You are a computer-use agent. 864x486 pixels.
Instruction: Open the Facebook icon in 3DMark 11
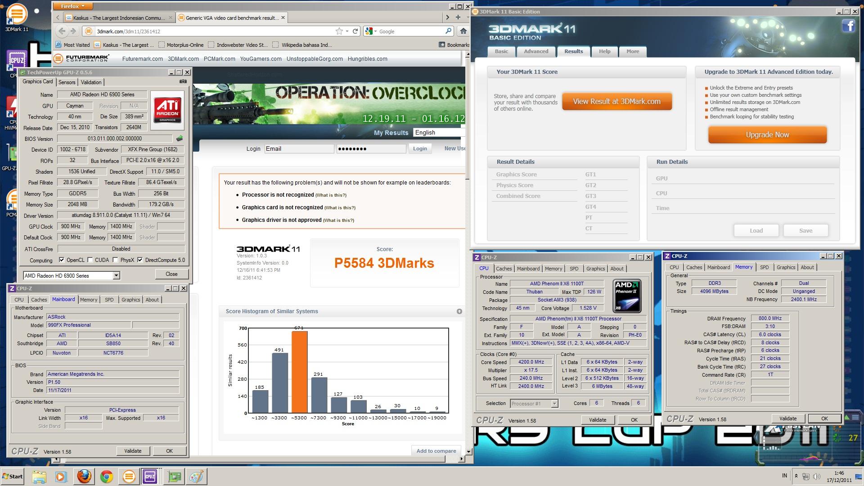pyautogui.click(x=848, y=26)
